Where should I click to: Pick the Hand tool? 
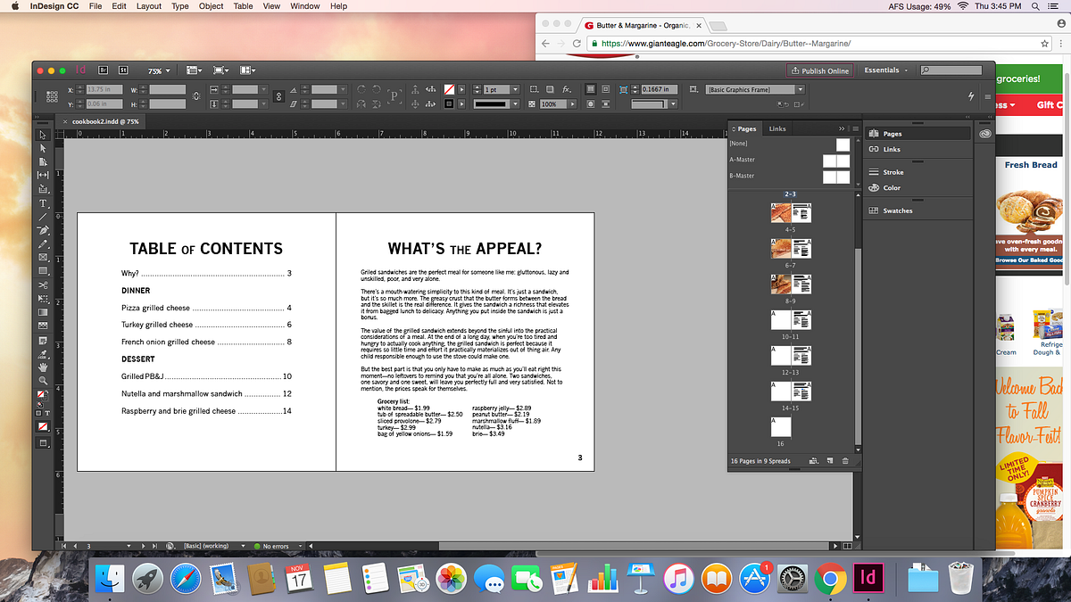pos(42,367)
